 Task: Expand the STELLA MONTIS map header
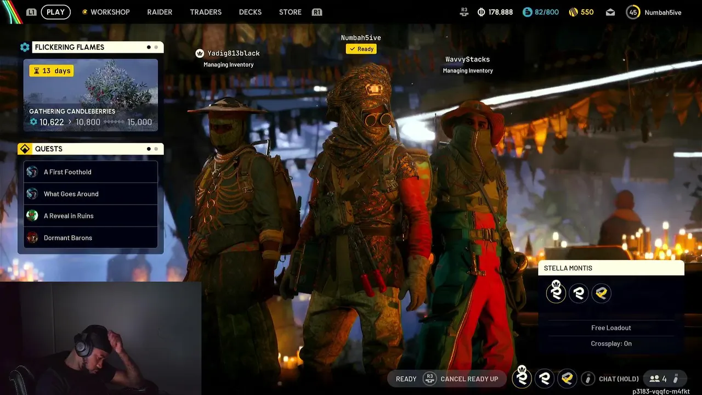click(611, 268)
